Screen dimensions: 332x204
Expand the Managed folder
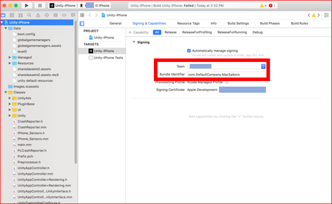(9, 57)
